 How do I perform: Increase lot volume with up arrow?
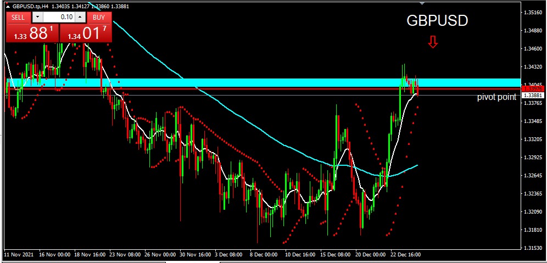tap(80, 17)
